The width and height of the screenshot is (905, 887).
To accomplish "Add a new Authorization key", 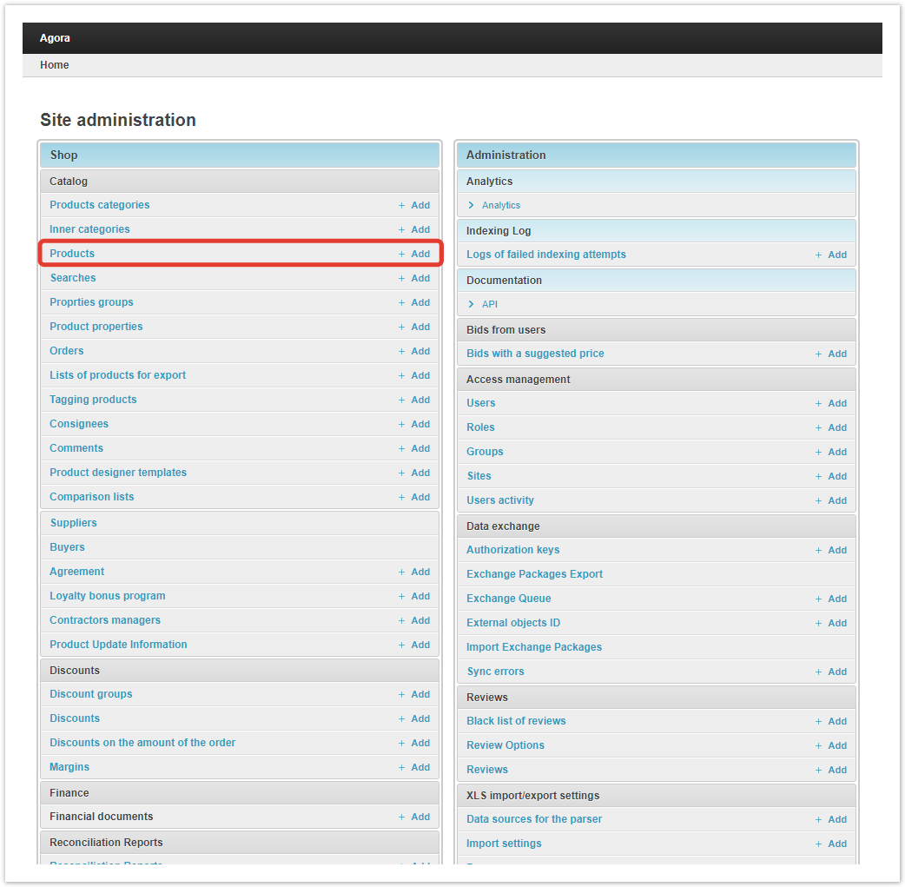I will 831,550.
